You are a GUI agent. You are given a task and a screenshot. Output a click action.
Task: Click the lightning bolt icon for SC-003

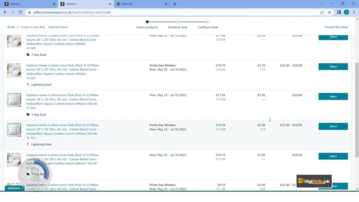point(28,84)
